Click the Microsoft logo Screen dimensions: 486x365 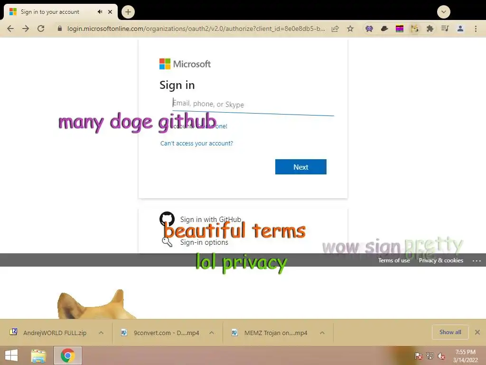pyautogui.click(x=185, y=64)
